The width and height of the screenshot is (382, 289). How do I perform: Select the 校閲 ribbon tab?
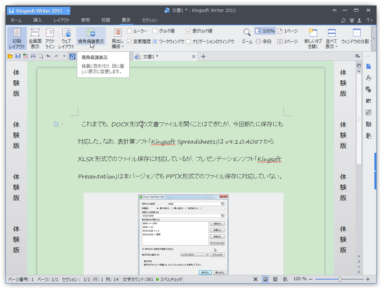(x=105, y=20)
